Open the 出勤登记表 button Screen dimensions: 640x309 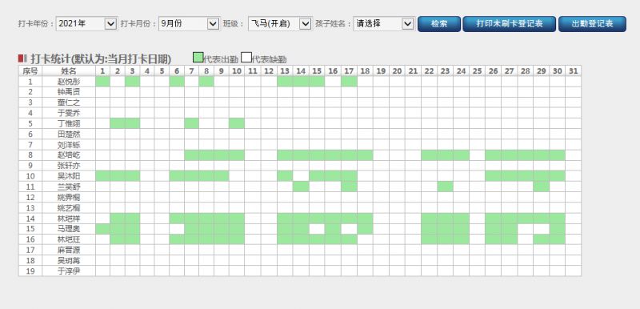(592, 24)
